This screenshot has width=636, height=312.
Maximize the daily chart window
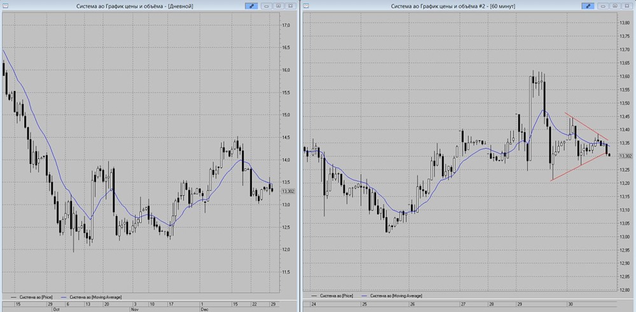click(x=279, y=6)
